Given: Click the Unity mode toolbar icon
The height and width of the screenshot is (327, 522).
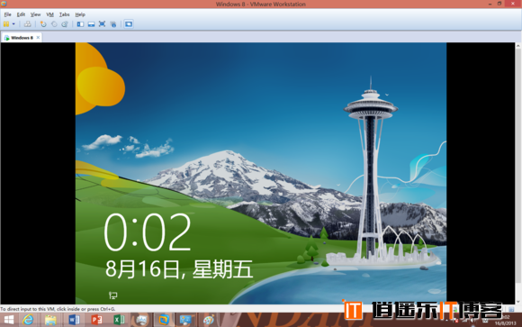Looking at the screenshot, I should [x=113, y=24].
